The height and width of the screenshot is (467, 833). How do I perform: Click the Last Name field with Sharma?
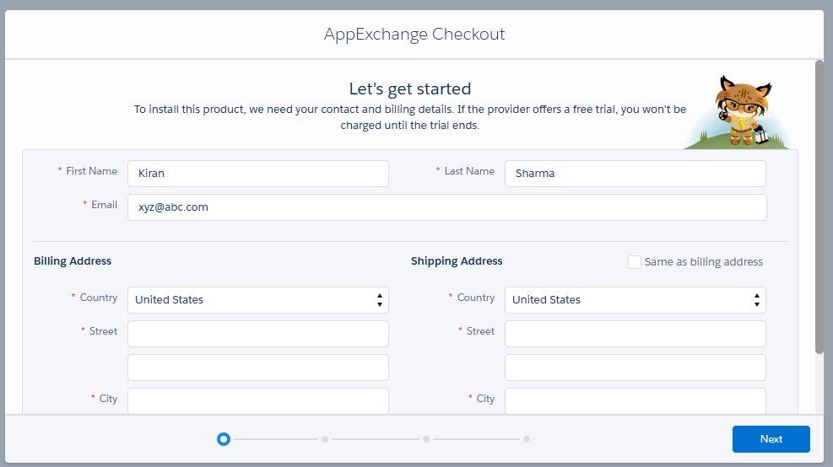click(x=636, y=174)
